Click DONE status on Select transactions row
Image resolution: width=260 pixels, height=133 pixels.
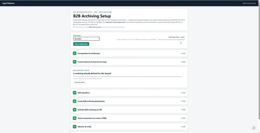click(x=183, y=118)
